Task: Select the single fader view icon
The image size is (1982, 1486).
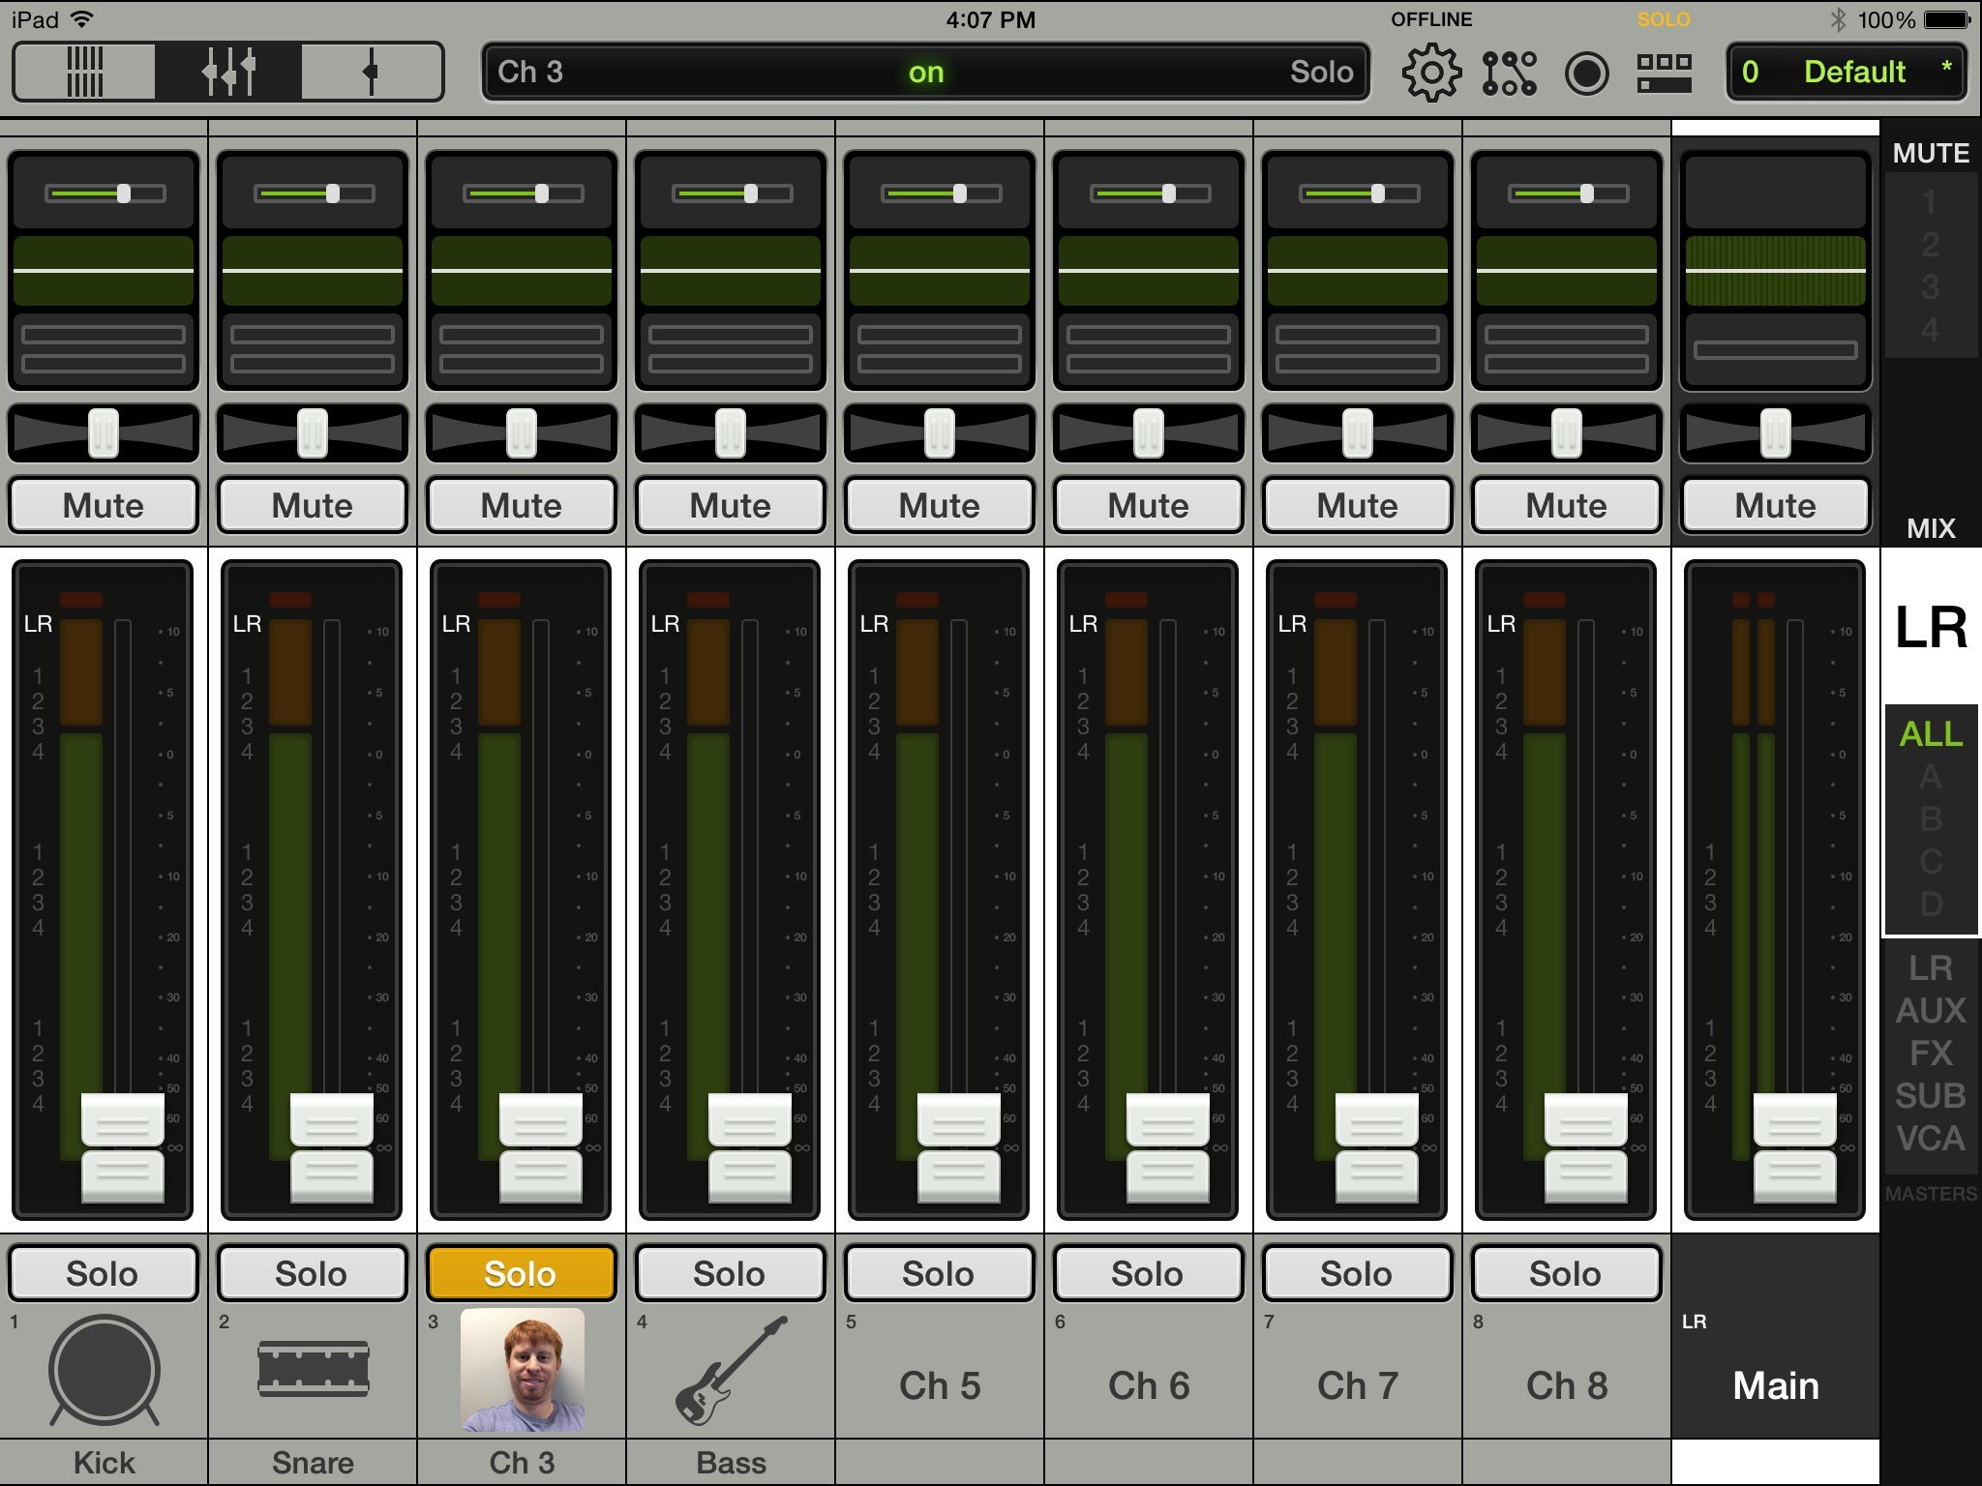Action: coord(371,72)
